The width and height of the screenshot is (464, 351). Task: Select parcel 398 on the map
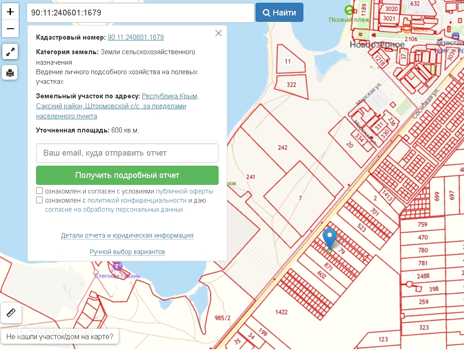click(x=433, y=289)
